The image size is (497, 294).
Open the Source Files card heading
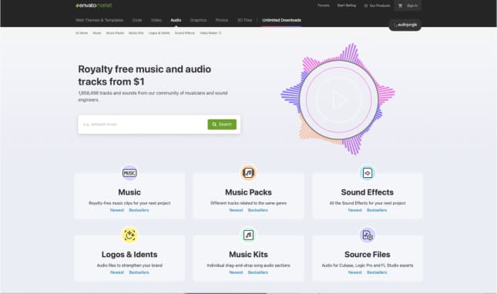tap(368, 255)
